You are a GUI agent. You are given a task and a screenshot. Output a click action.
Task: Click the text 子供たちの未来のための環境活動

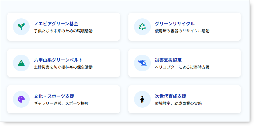tap(63, 31)
